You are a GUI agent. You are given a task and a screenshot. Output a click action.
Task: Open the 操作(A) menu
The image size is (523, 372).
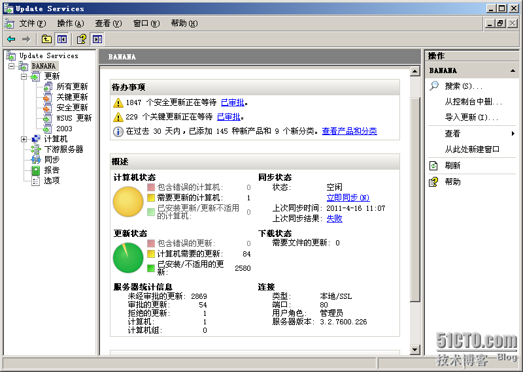pos(71,23)
